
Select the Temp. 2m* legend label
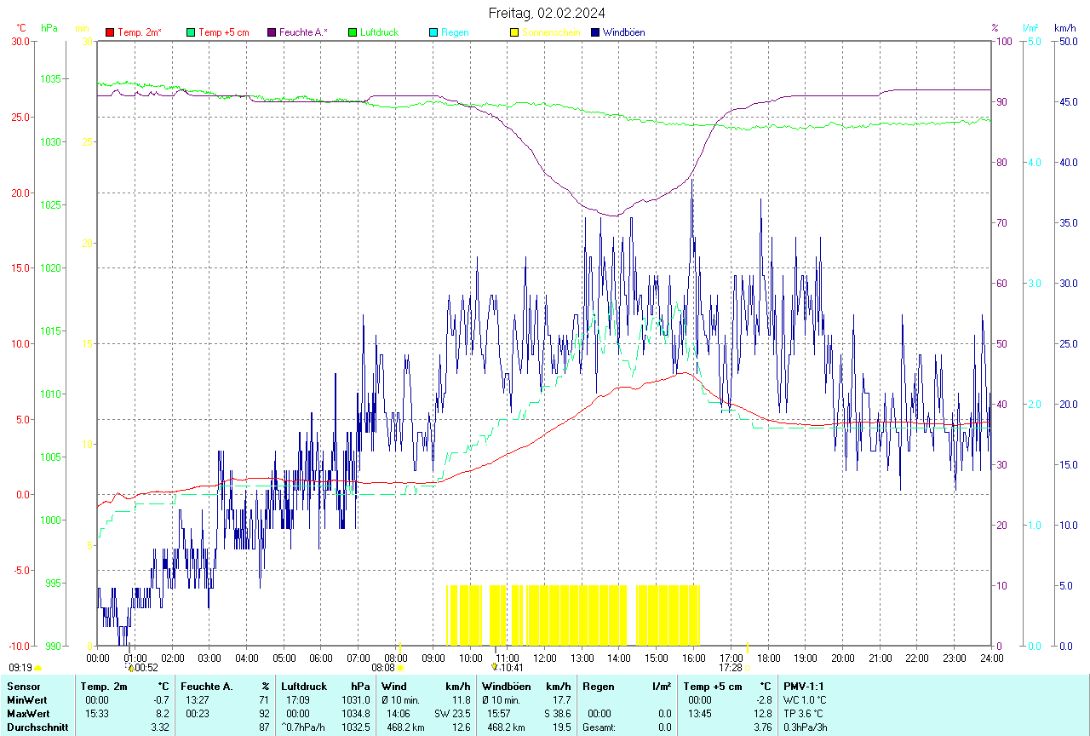click(140, 32)
